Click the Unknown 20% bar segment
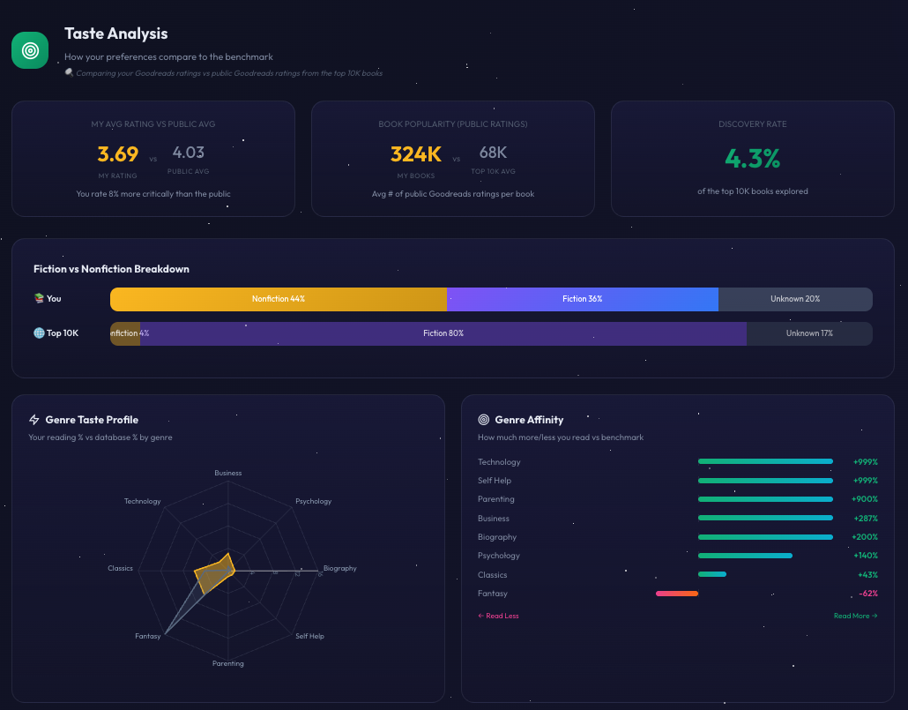This screenshot has height=710, width=908. [x=794, y=299]
